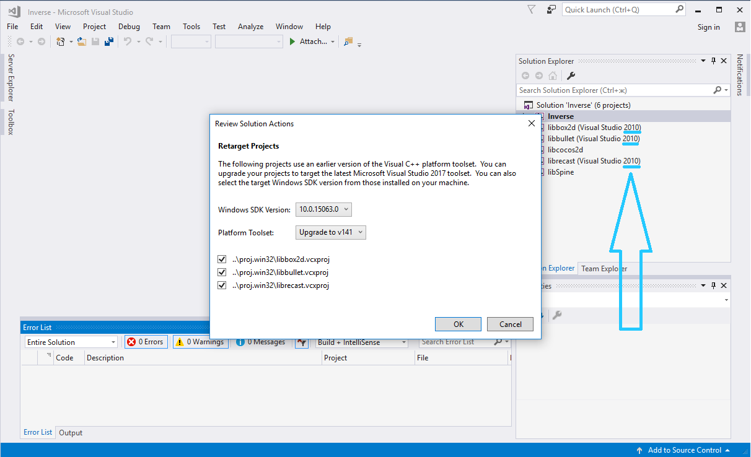Toggle the 0 Messages filter
The height and width of the screenshot is (457, 751).
[x=260, y=342]
